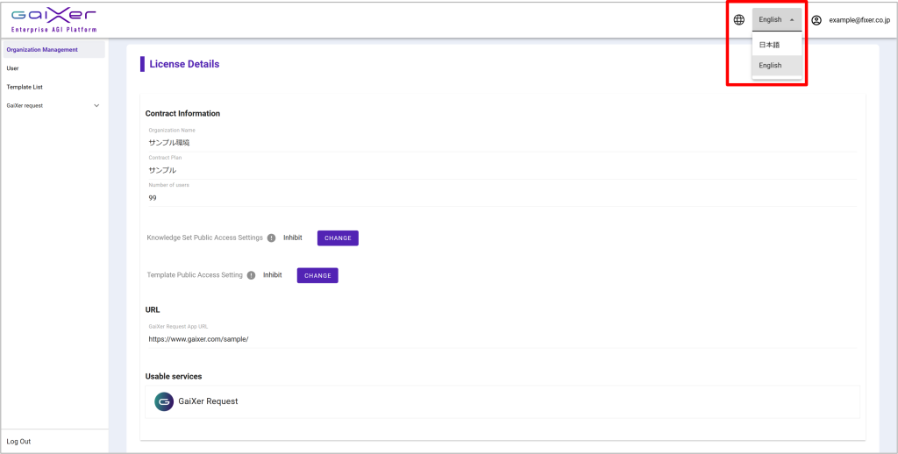Open the English language dropdown
Screen dimensions: 898x454
(776, 19)
